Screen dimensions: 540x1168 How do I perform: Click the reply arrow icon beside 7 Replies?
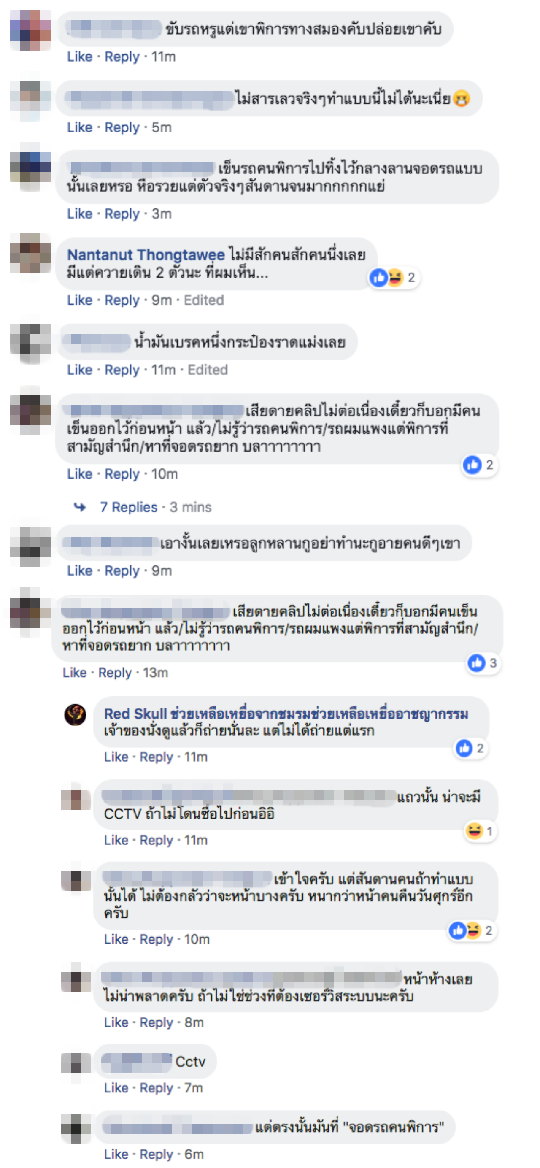[80, 507]
